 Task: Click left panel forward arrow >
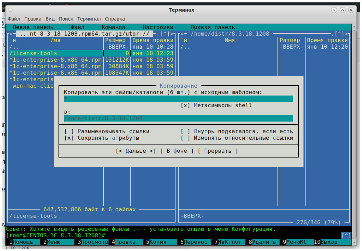click(171, 34)
